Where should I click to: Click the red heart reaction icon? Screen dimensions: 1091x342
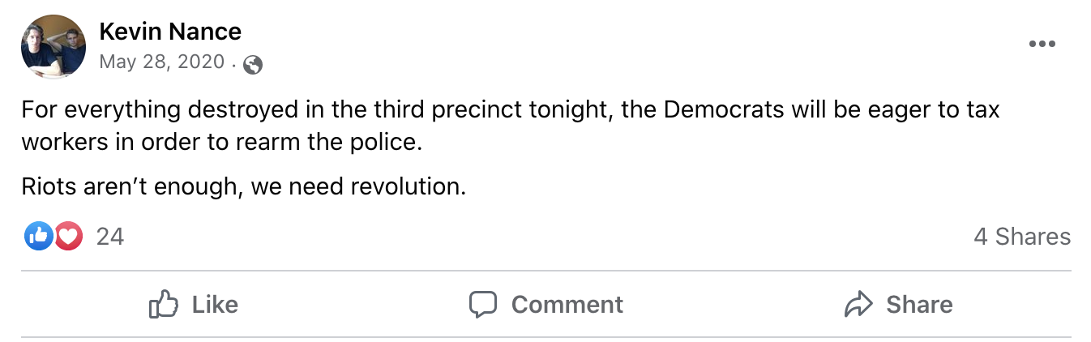click(x=69, y=236)
